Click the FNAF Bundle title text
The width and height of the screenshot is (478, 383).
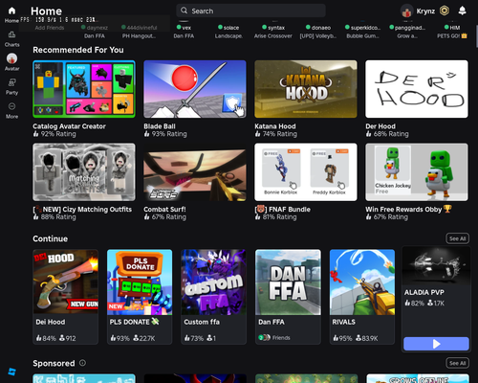pos(282,209)
